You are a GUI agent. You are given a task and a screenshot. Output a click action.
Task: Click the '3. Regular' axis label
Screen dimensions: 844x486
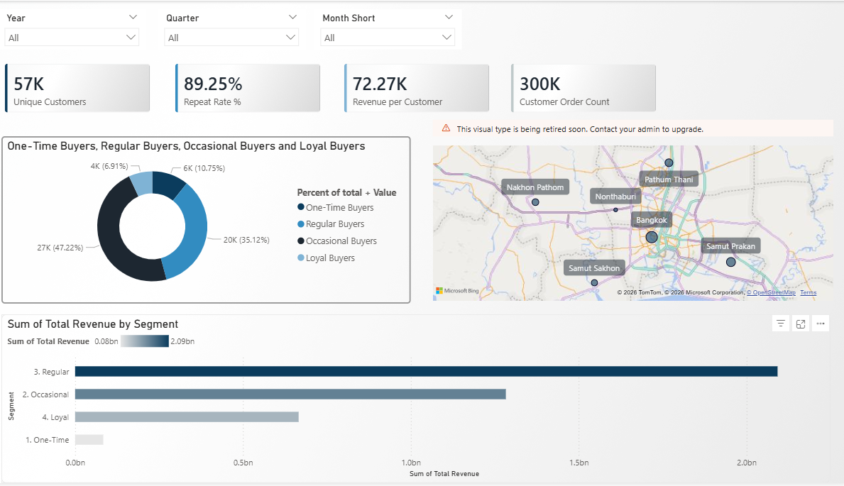point(52,371)
